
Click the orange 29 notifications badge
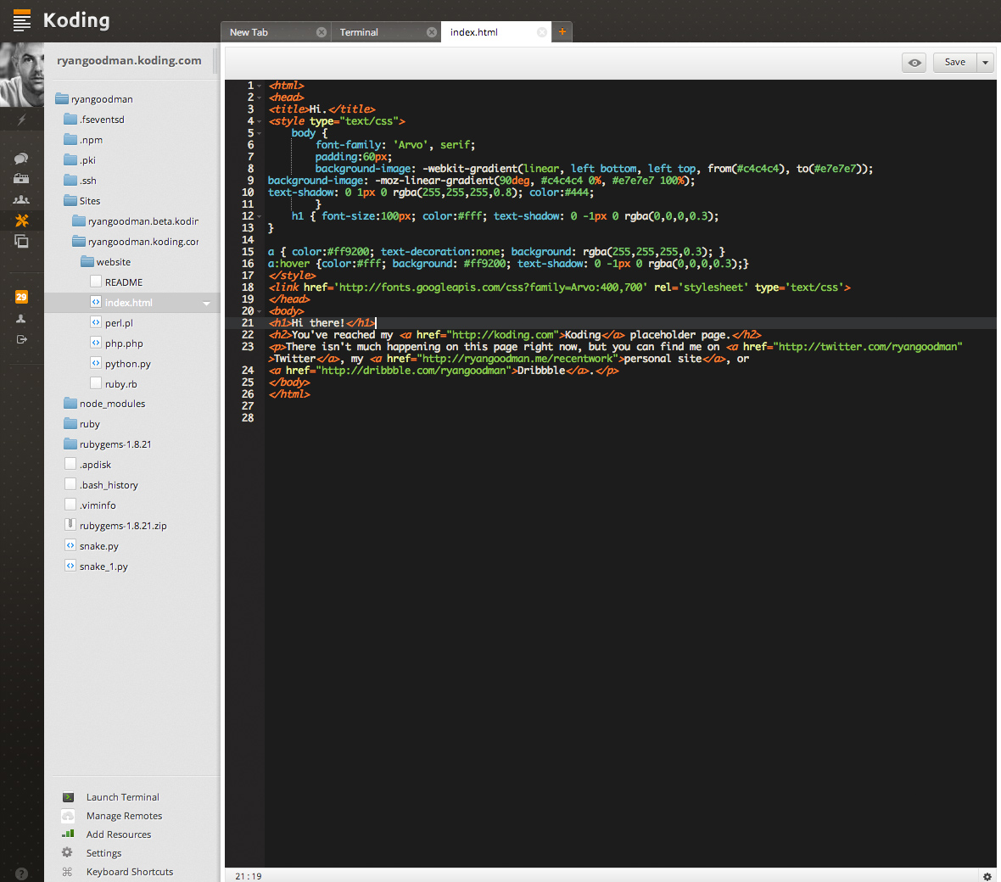[21, 297]
